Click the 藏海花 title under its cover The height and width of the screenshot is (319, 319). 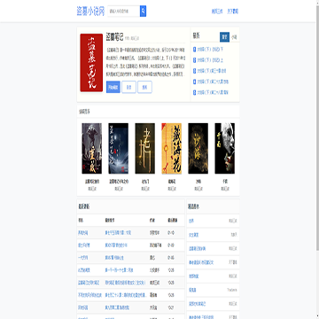(x=172, y=182)
